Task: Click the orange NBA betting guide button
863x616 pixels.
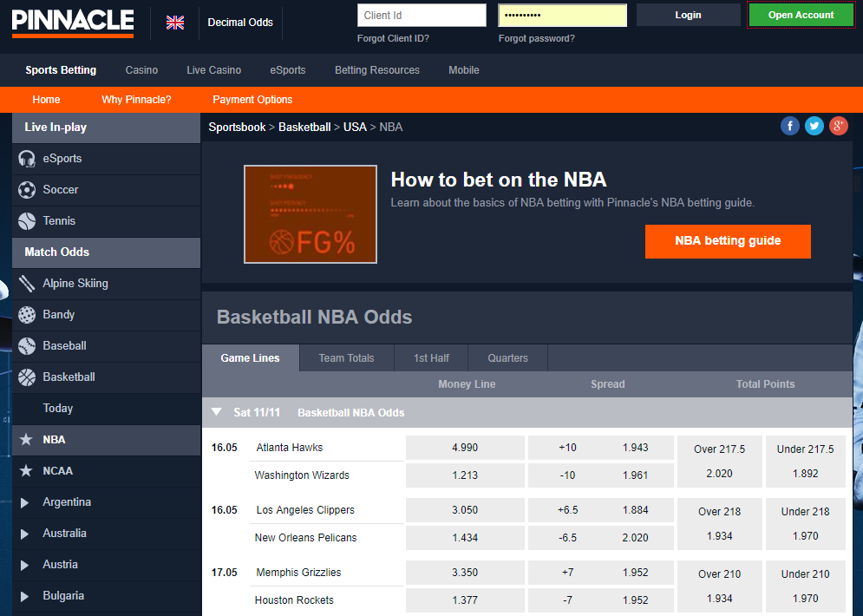Action: (x=728, y=241)
